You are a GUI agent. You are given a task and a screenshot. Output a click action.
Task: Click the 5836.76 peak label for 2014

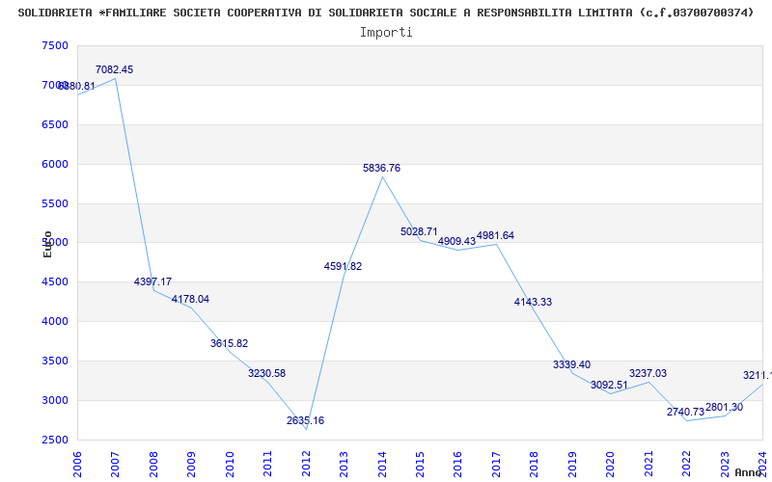(381, 168)
